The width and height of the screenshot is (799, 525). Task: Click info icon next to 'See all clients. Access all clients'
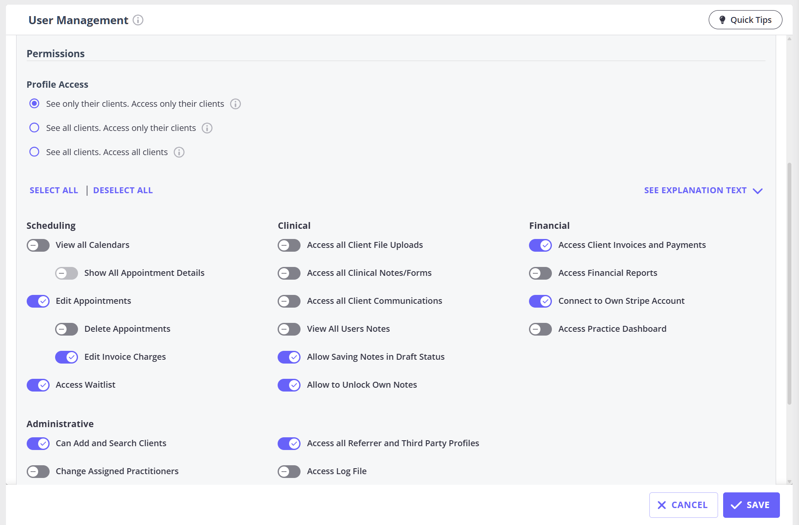point(179,152)
